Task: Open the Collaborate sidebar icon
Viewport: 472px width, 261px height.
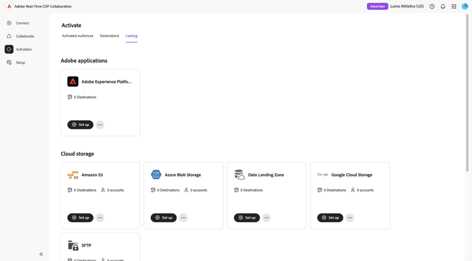Action: tap(9, 36)
